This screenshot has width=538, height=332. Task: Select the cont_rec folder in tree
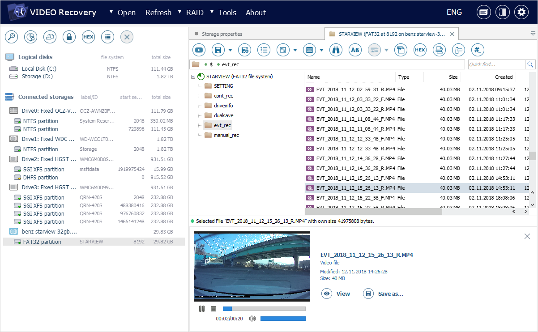[223, 96]
